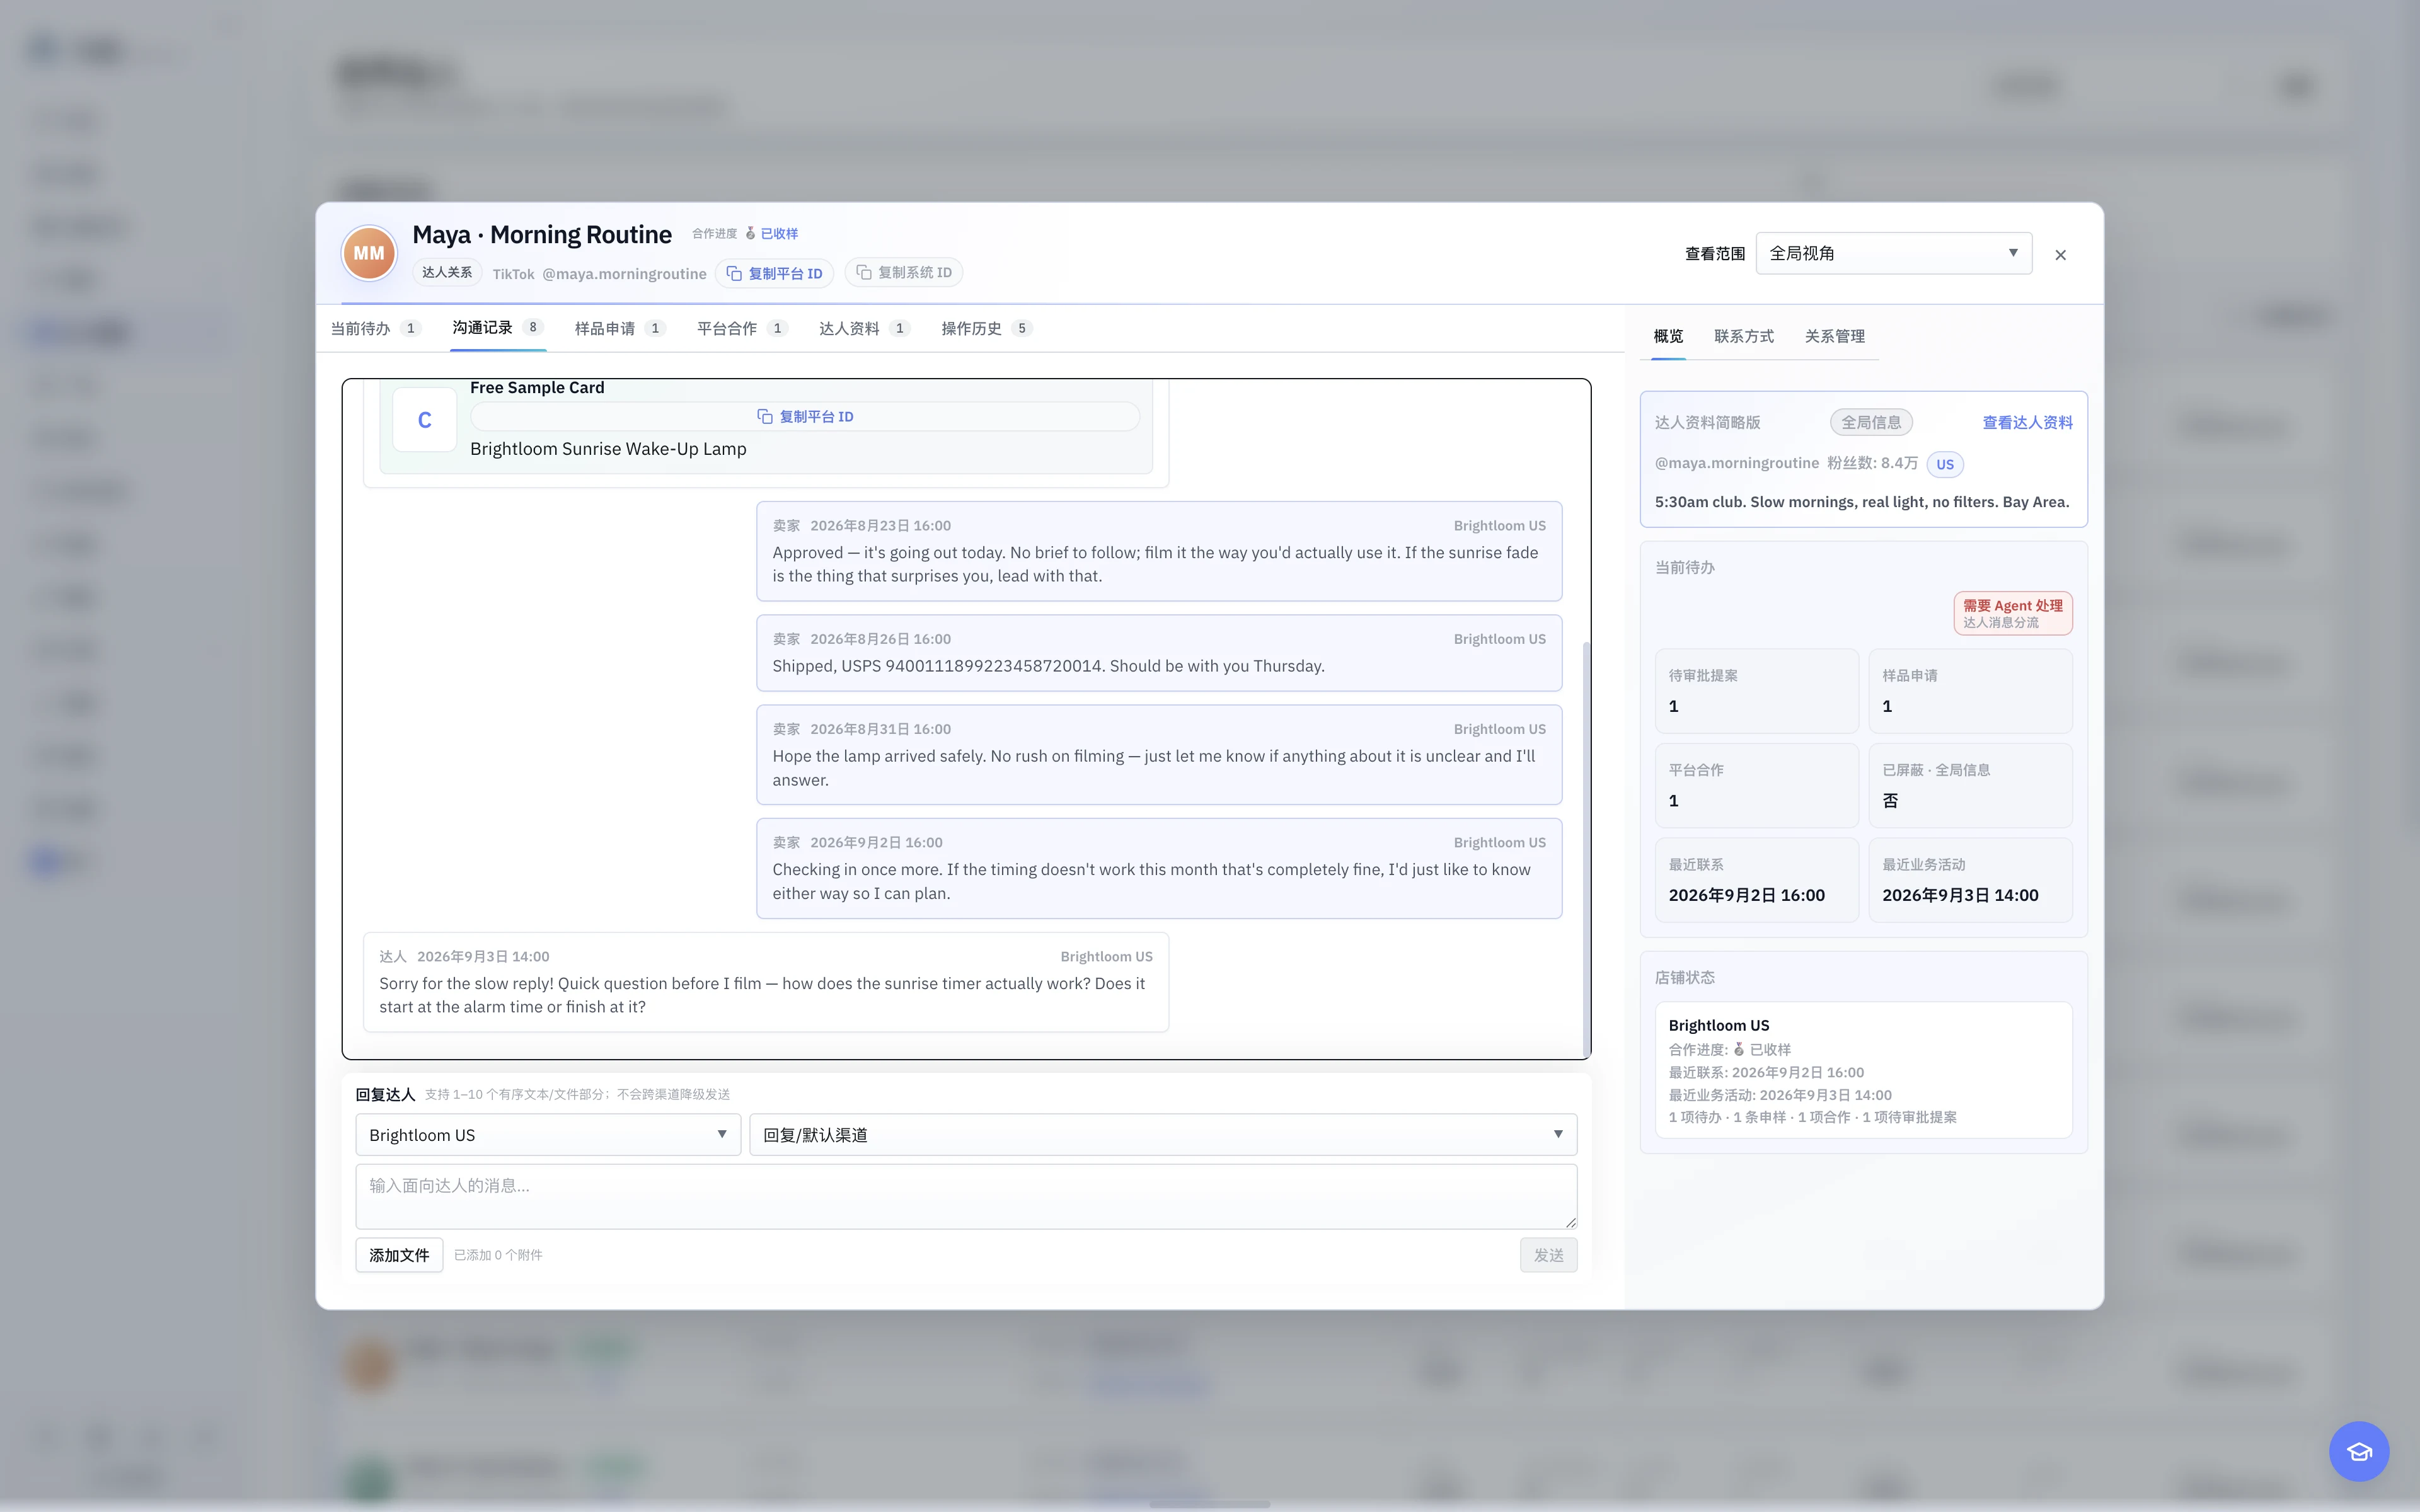Open the Brightloom US shop status card
Image resolution: width=2420 pixels, height=1512 pixels.
pyautogui.click(x=1863, y=1070)
